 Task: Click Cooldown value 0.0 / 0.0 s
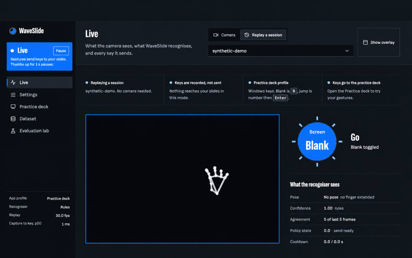(333, 242)
